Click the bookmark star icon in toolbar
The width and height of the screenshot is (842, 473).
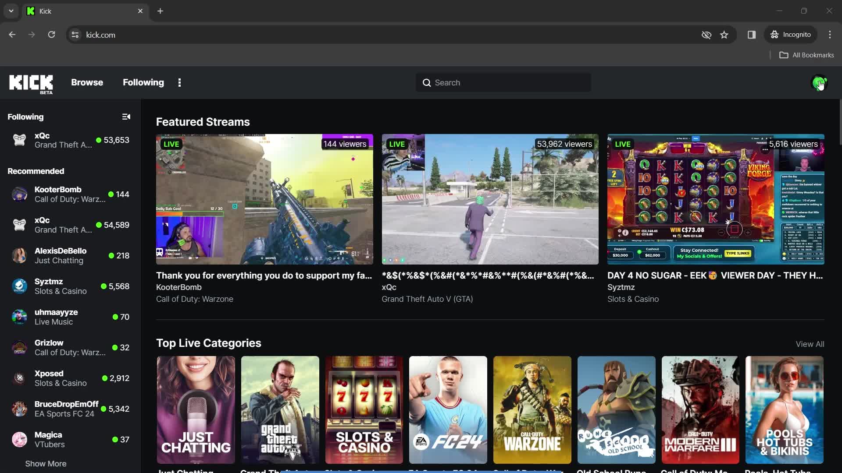tap(724, 35)
